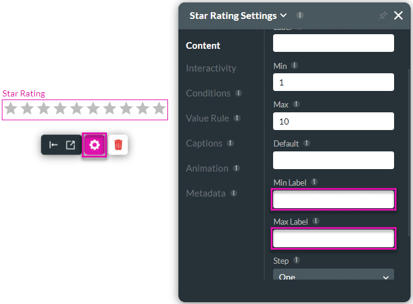
Task: Click the Max input field showing 10
Action: pos(333,121)
